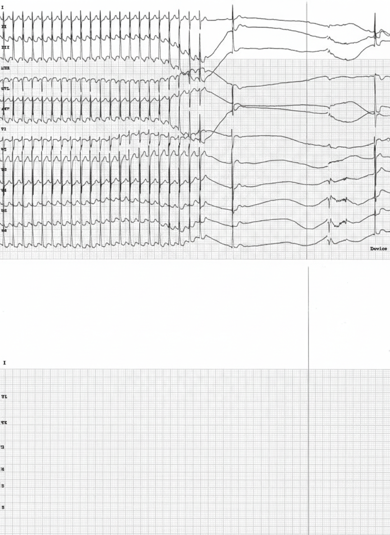Click the lead I label in the lower blank strip
390x535 pixels.
4,363
